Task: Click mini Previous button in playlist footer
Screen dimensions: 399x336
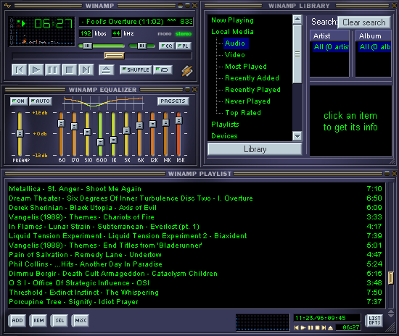Action: [x=297, y=328]
